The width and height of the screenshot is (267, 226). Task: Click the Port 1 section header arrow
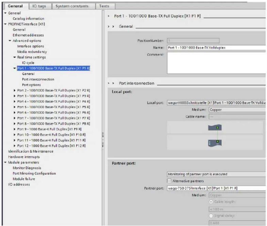coord(109,16)
